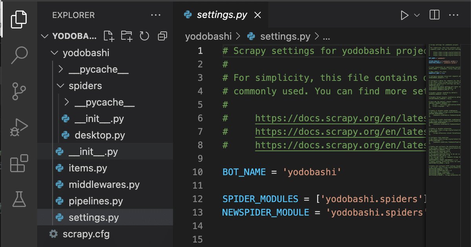Collapse the spiders folder

60,86
